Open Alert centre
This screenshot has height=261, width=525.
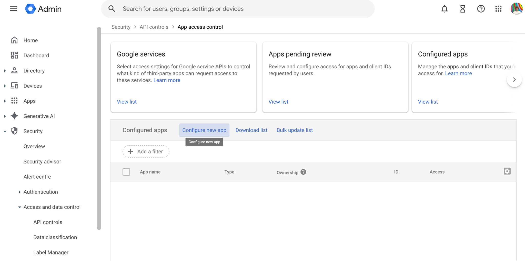(x=37, y=177)
